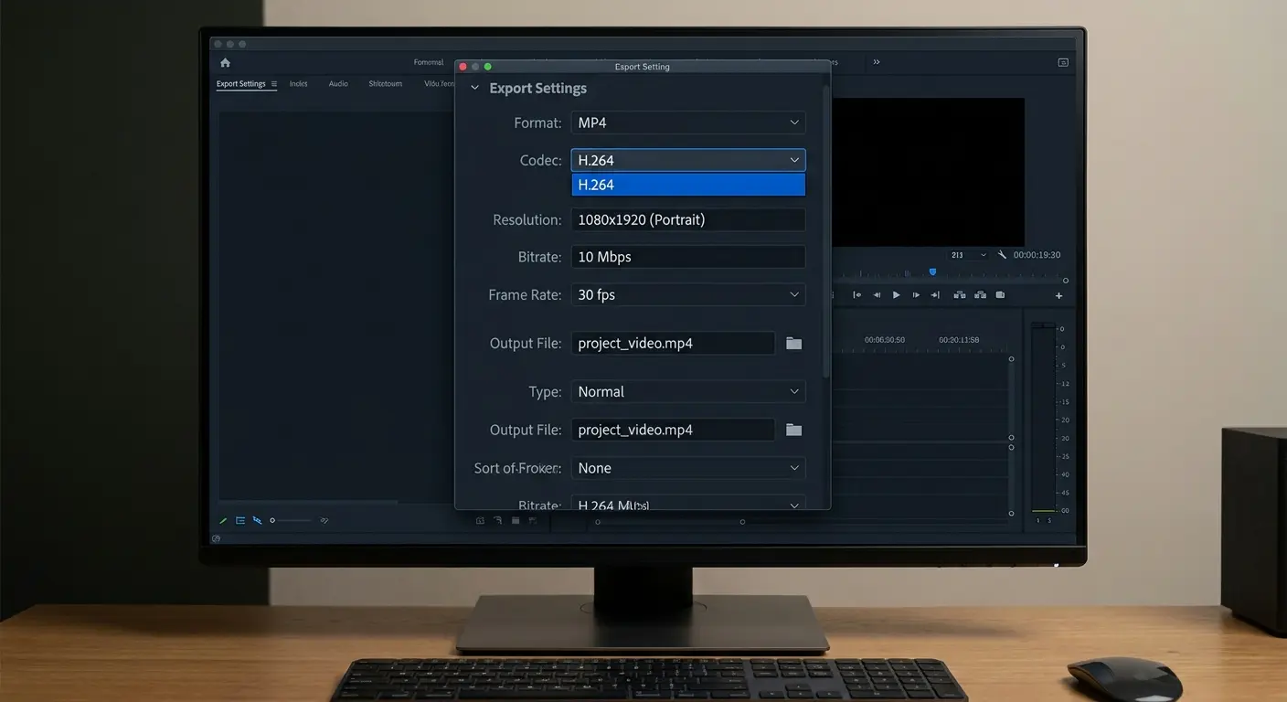This screenshot has width=1287, height=702.
Task: Select H.264 highlighted option in list
Action: click(x=688, y=185)
